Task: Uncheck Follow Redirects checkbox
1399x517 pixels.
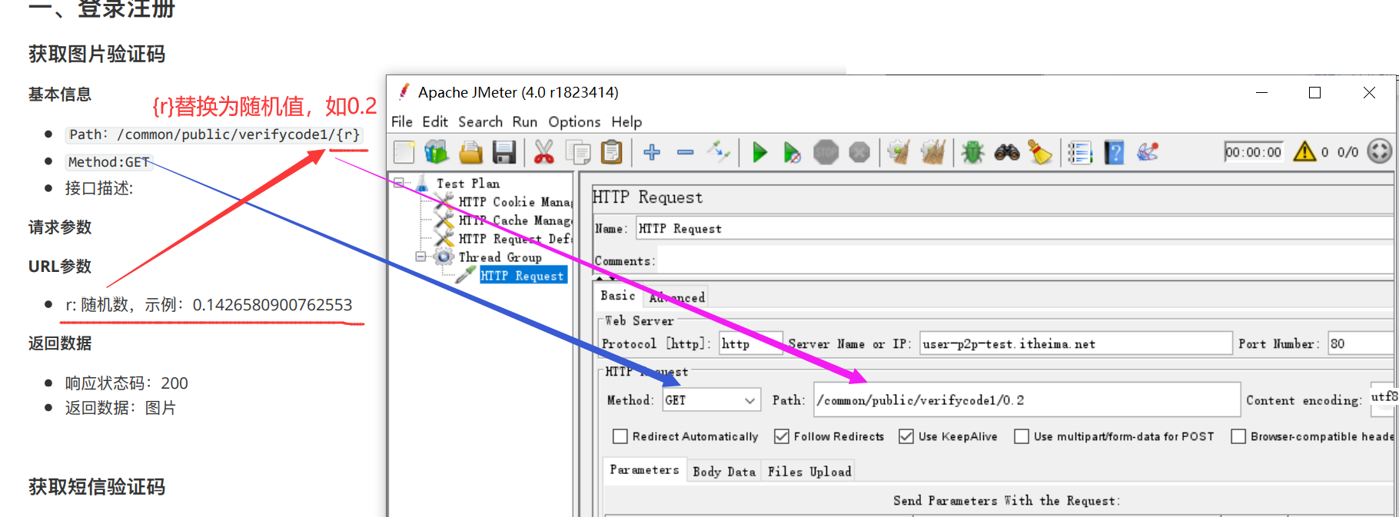Action: tap(781, 436)
